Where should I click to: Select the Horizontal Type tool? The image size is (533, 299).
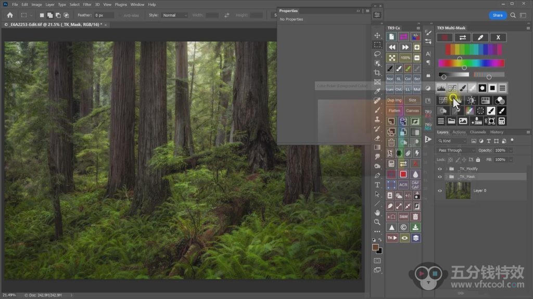pyautogui.click(x=377, y=185)
